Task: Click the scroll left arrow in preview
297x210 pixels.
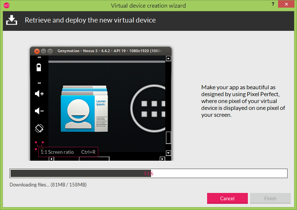Action: 51,159
